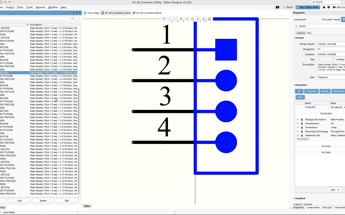345x215 pixels.
Task: Click the not connected cloud icon
Action: pyautogui.click(x=334, y=7)
